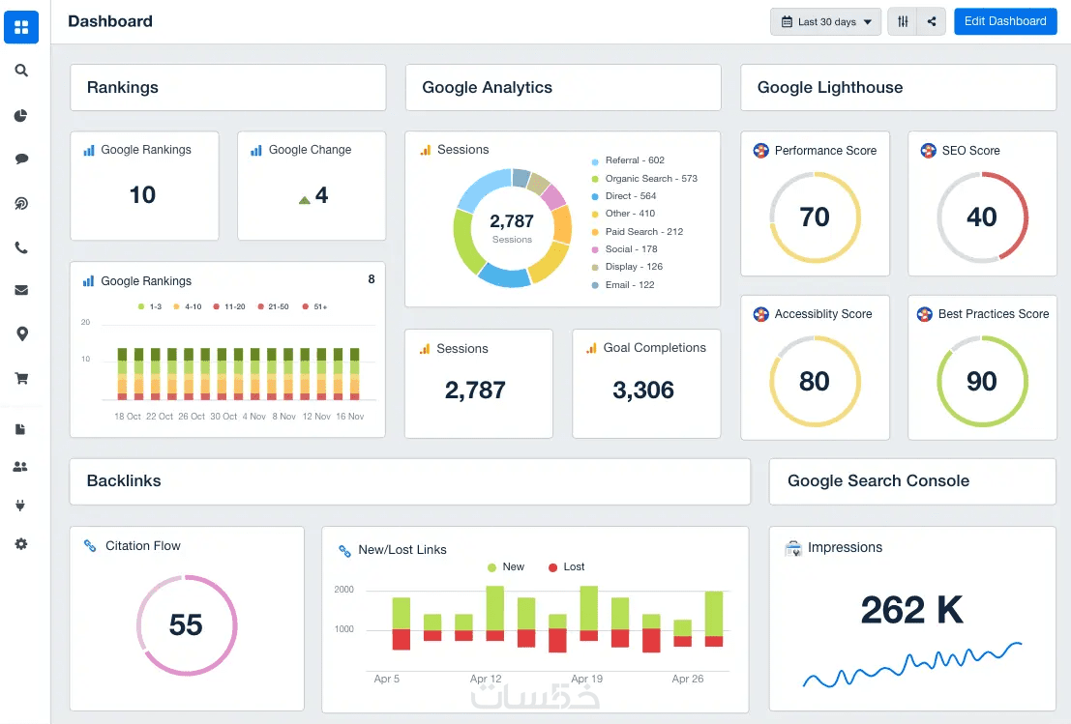Click the share icon in top bar
Image resolution: width=1071 pixels, height=724 pixels.
931,22
